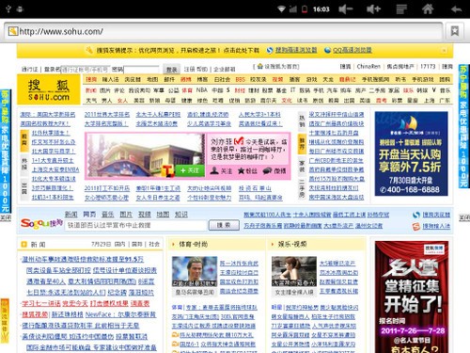Close the yellow Sohu tip banner
This screenshot has width=470, height=353.
pos(444,50)
